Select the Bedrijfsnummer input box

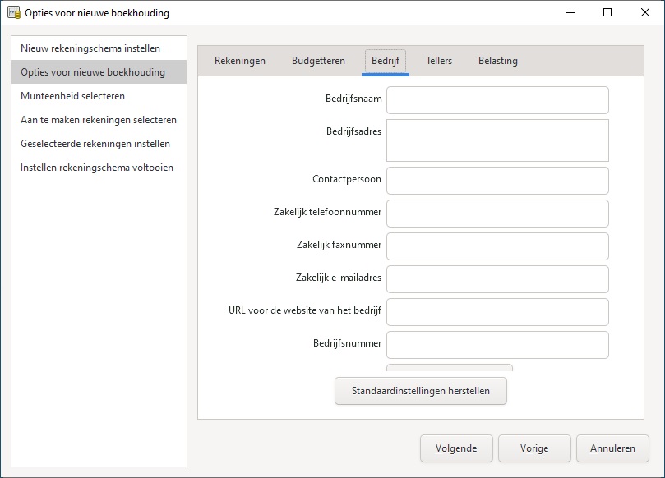(x=497, y=345)
